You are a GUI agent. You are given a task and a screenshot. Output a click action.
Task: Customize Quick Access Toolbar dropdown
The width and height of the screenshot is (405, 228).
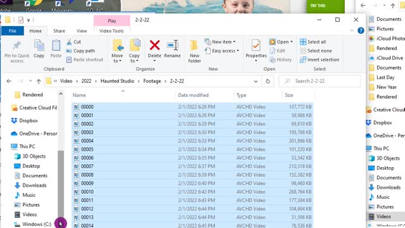pyautogui.click(x=28, y=20)
